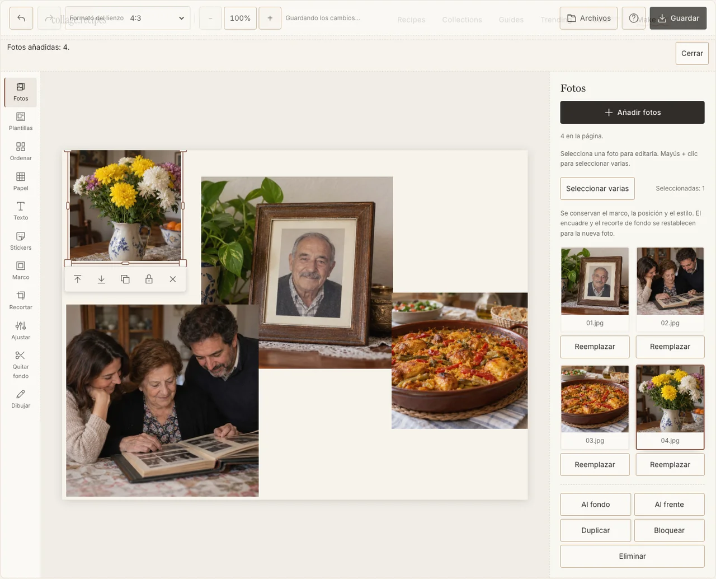Open the Formato del lienzo 4:3 dropdown
716x579 pixels.
tap(128, 18)
